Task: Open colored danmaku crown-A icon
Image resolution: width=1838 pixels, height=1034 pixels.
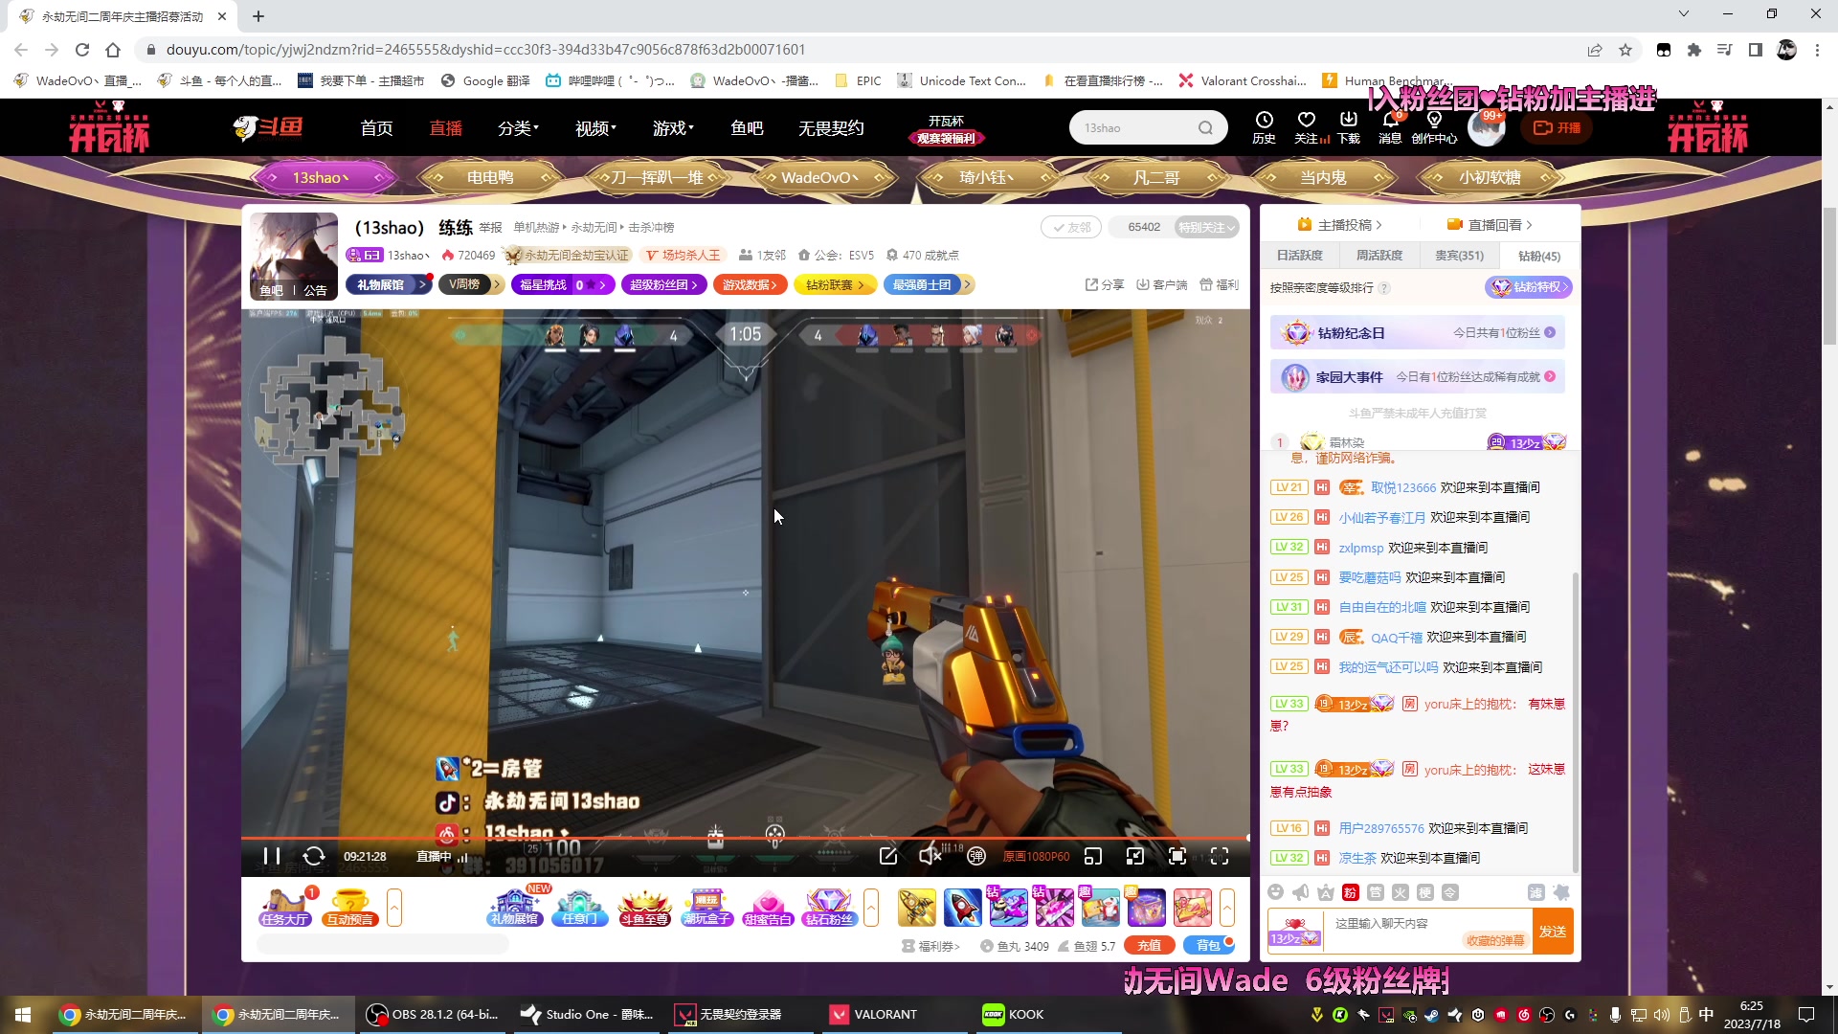Action: coord(1326,892)
